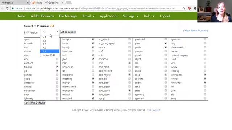Close the My Hosting tab
Viewport: 232px width, 130px height.
click(28, 3)
